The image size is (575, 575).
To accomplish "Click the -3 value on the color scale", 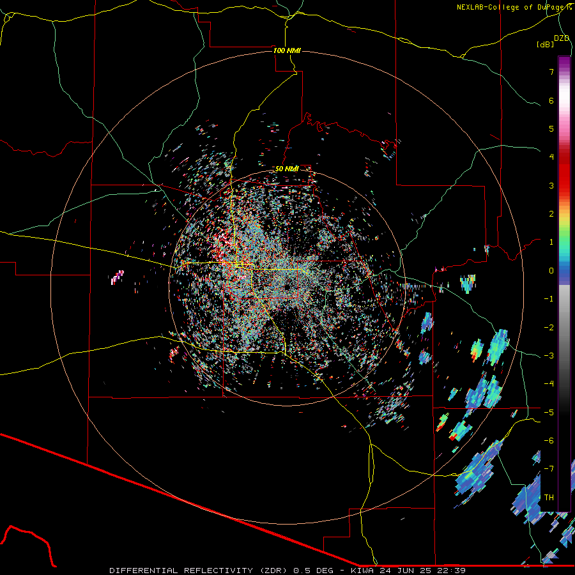I will (549, 355).
